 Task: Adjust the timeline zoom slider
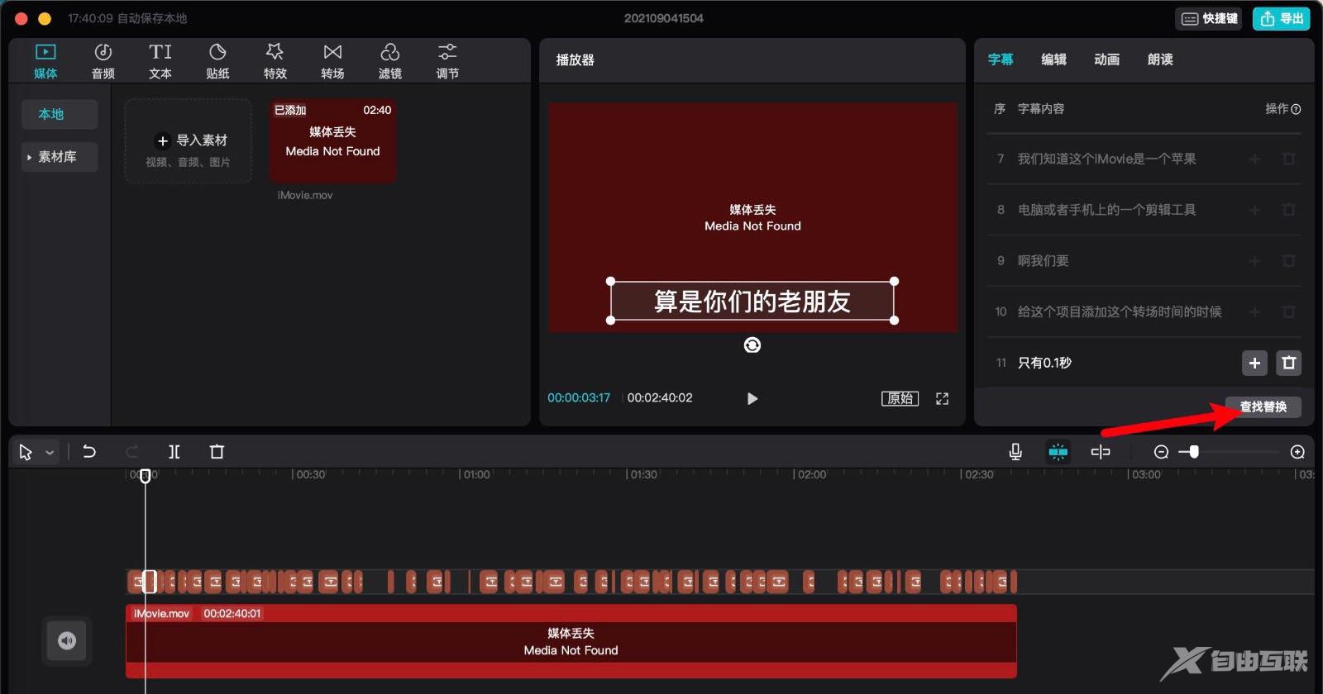click(x=1193, y=452)
